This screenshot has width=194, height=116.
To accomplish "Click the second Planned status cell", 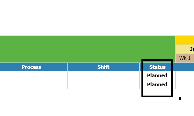I will [157, 84].
